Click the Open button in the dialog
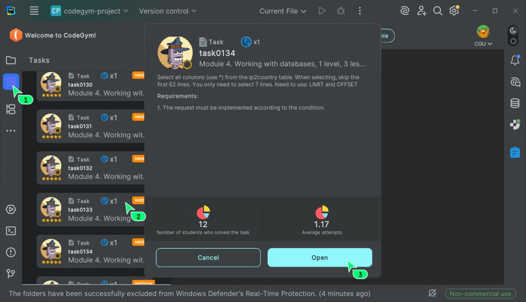The width and height of the screenshot is (526, 302). tap(320, 257)
